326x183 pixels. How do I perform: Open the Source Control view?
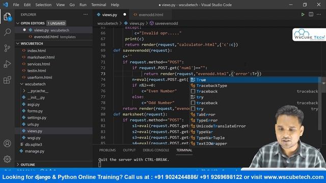coord(7,48)
